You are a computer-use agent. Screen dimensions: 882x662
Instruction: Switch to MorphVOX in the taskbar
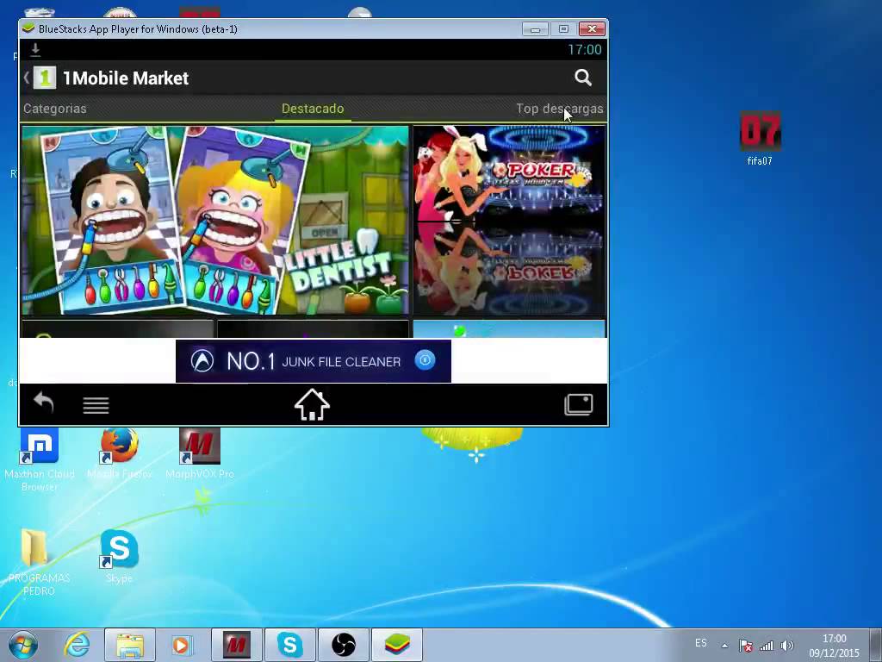click(x=236, y=645)
